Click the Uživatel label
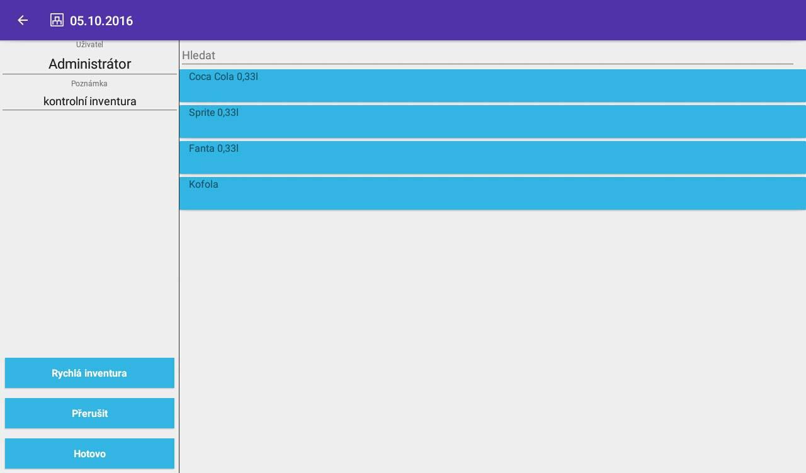 click(x=89, y=45)
